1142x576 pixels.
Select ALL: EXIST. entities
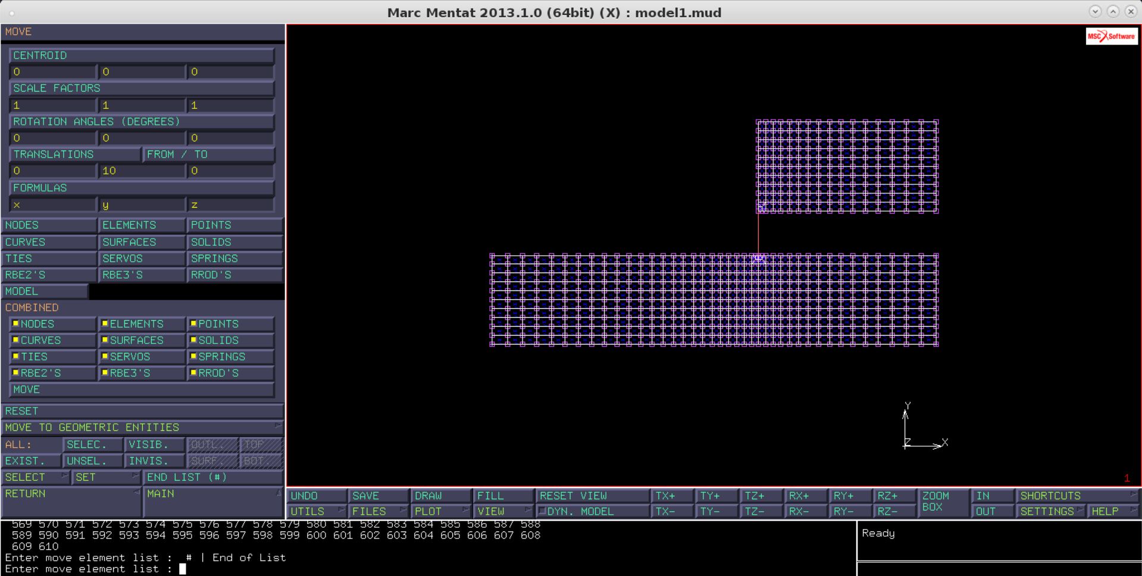pyautogui.click(x=32, y=461)
